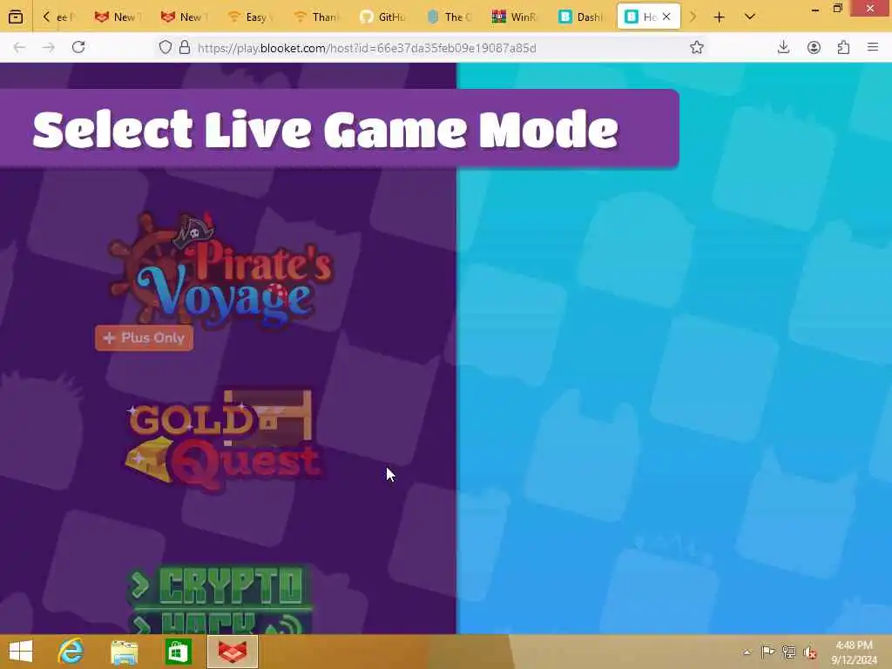Viewport: 892px width, 669px height.
Task: Focus the URL address bar
Action: [x=432, y=48]
